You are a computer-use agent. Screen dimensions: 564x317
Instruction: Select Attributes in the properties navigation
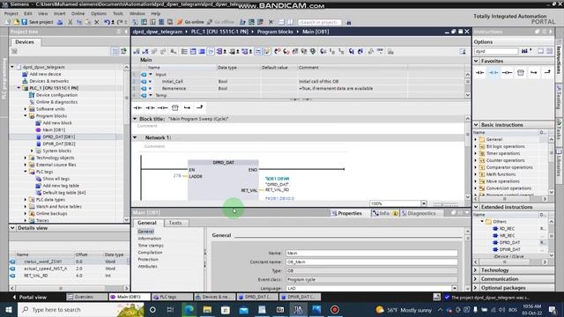click(x=147, y=266)
